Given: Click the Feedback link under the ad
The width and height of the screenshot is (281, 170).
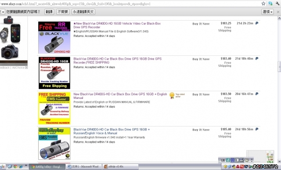Looking at the screenshot, I should click(x=5, y=68).
